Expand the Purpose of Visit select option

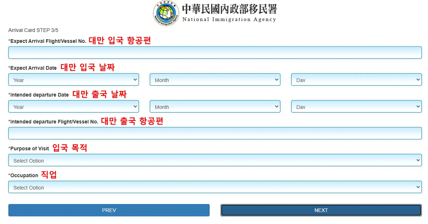tap(215, 160)
